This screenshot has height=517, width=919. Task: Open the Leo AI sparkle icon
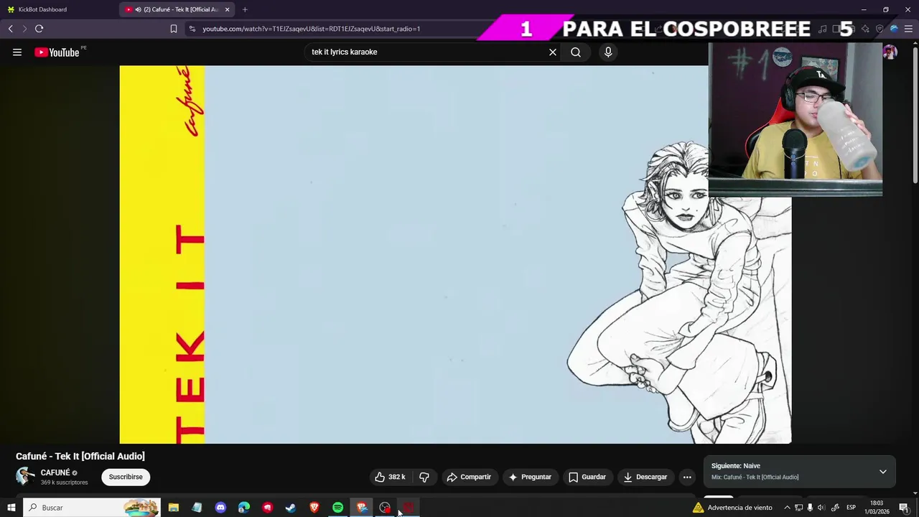(865, 29)
